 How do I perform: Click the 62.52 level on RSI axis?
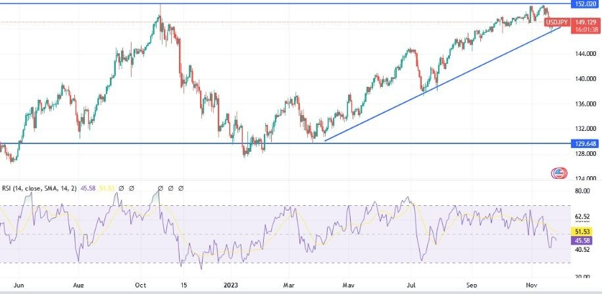(582, 217)
